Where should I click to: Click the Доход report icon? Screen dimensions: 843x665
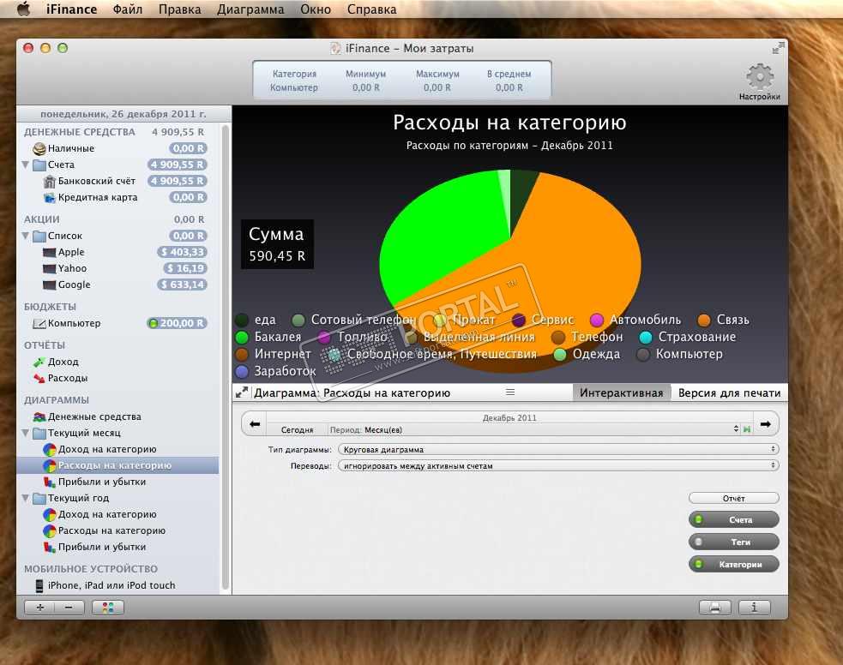[x=39, y=362]
